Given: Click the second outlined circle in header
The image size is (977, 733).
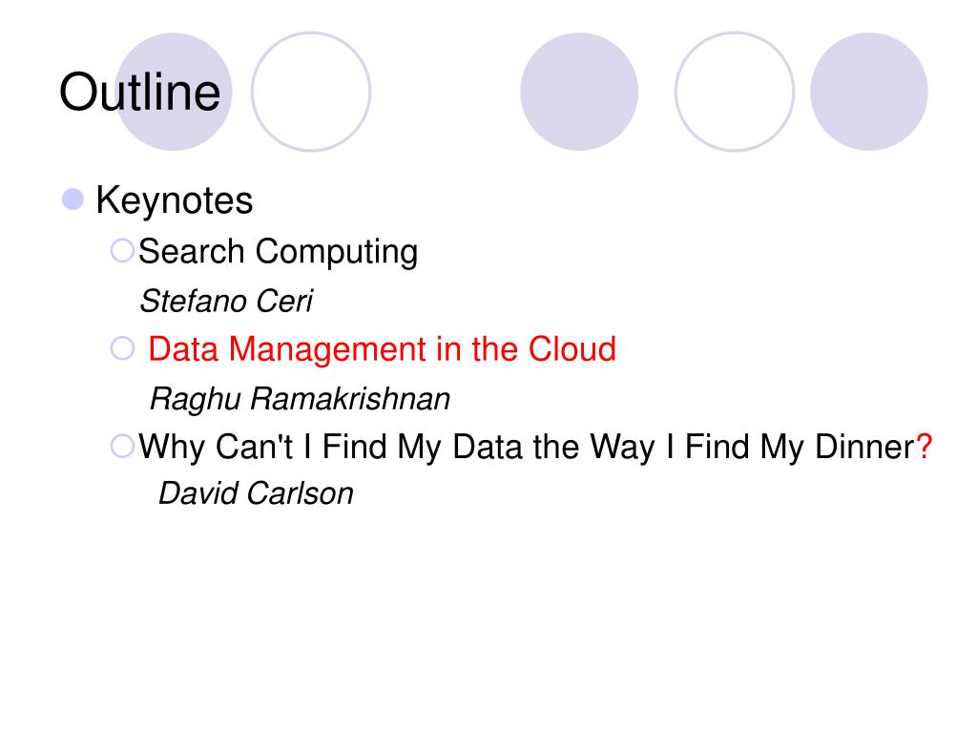Looking at the screenshot, I should [735, 92].
